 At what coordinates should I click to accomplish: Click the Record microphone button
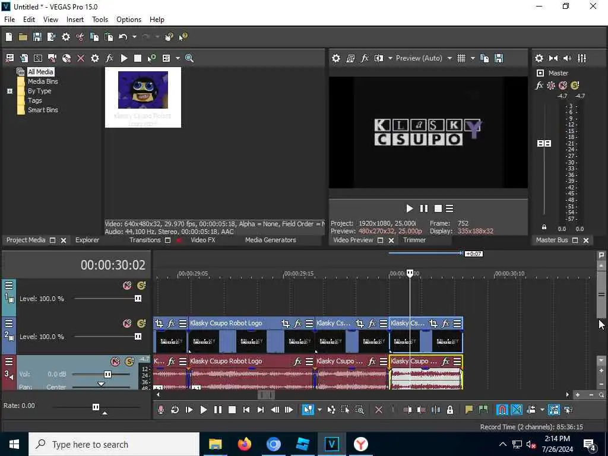[160, 410]
